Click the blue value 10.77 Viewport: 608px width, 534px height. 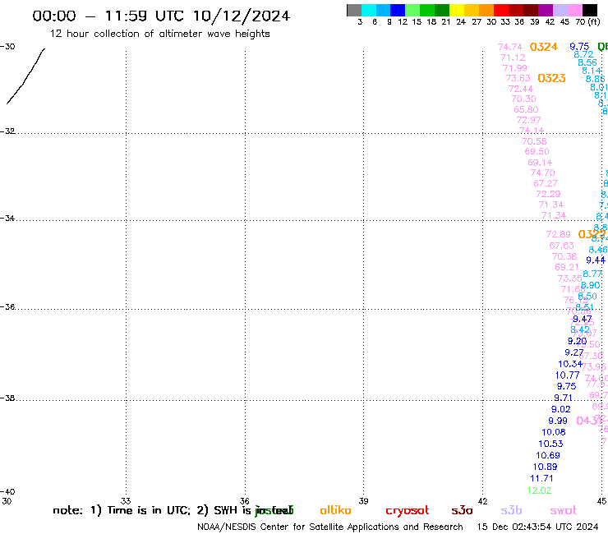pyautogui.click(x=567, y=375)
